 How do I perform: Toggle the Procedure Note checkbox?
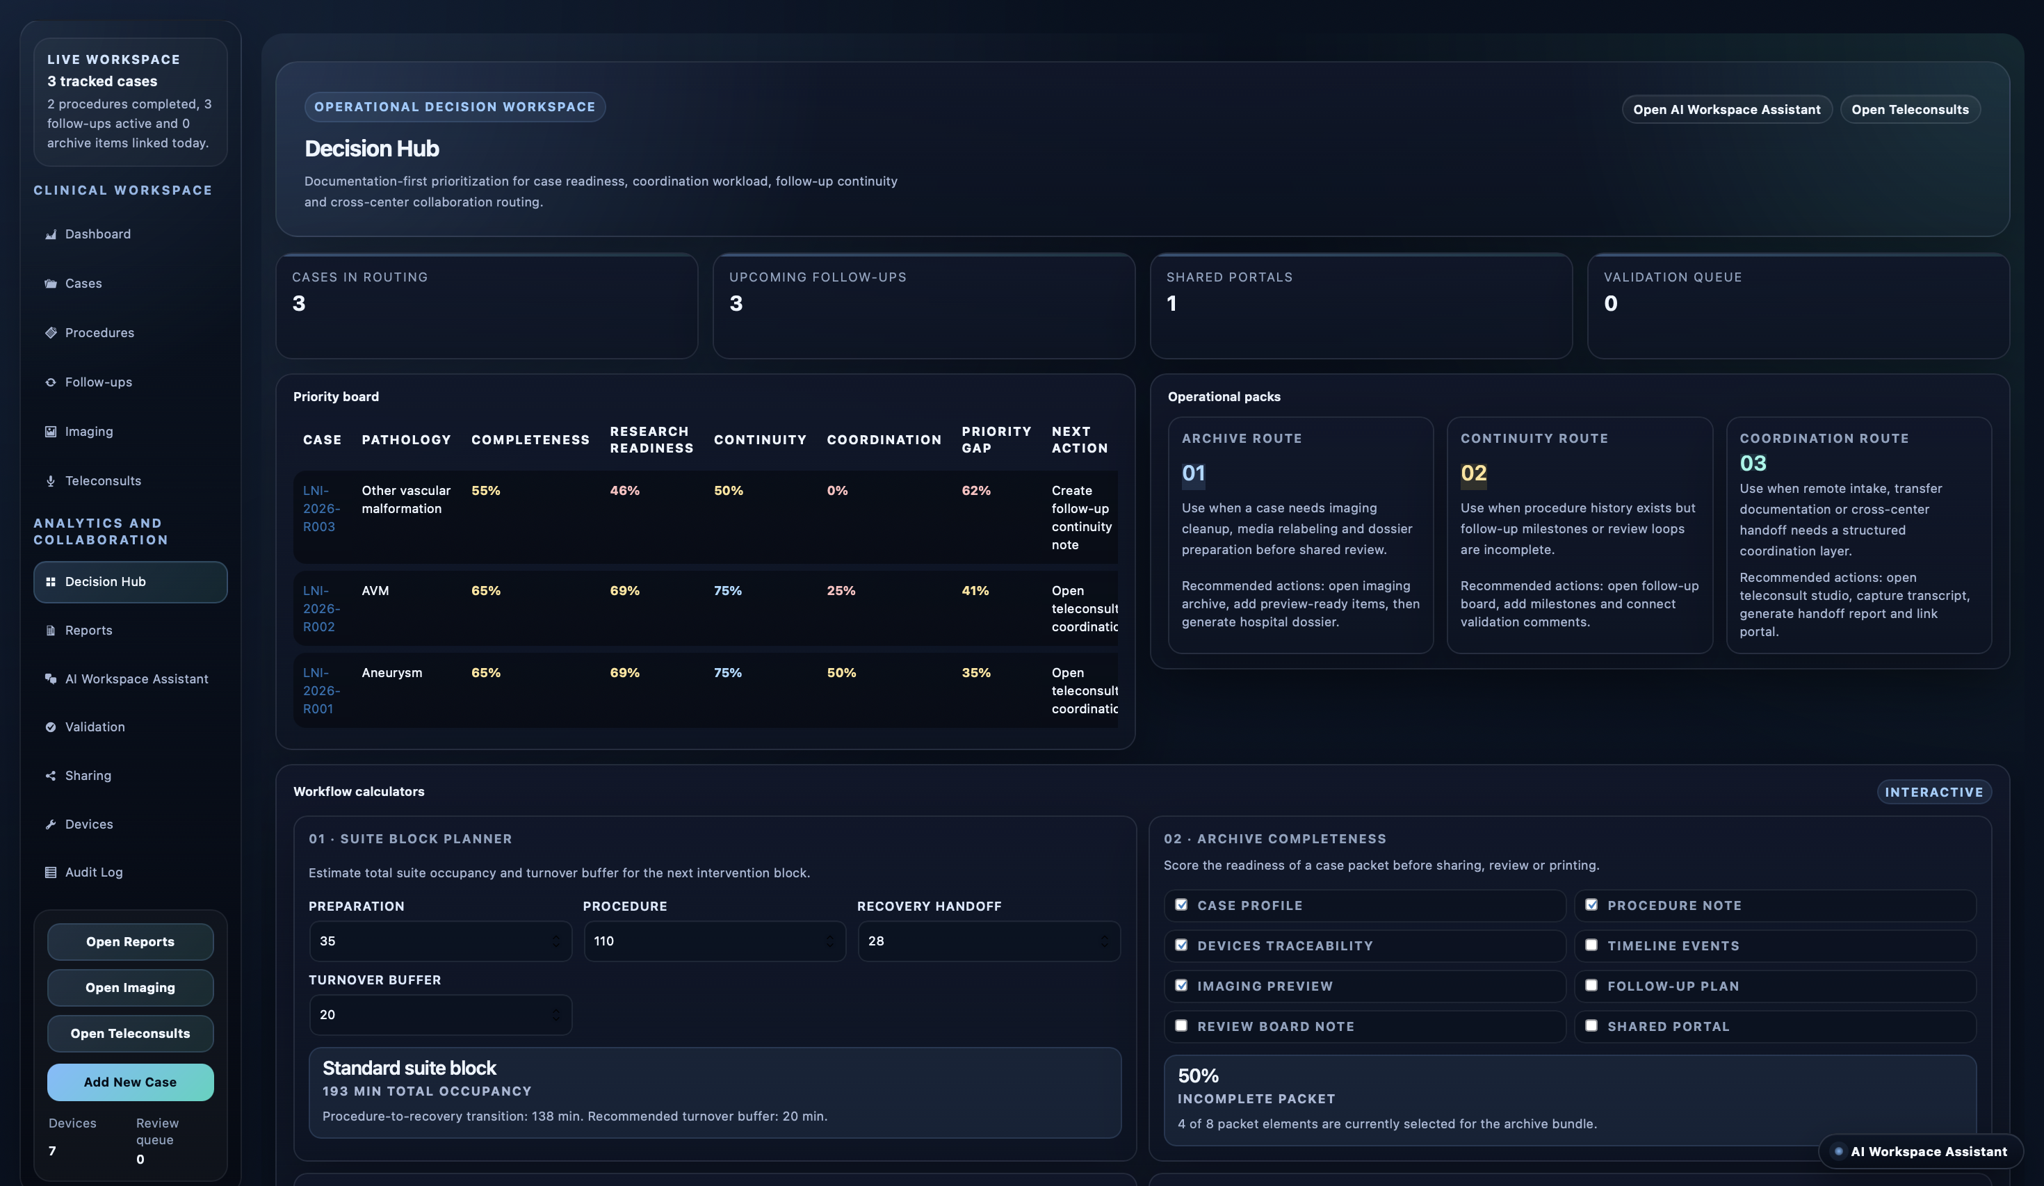(1591, 904)
